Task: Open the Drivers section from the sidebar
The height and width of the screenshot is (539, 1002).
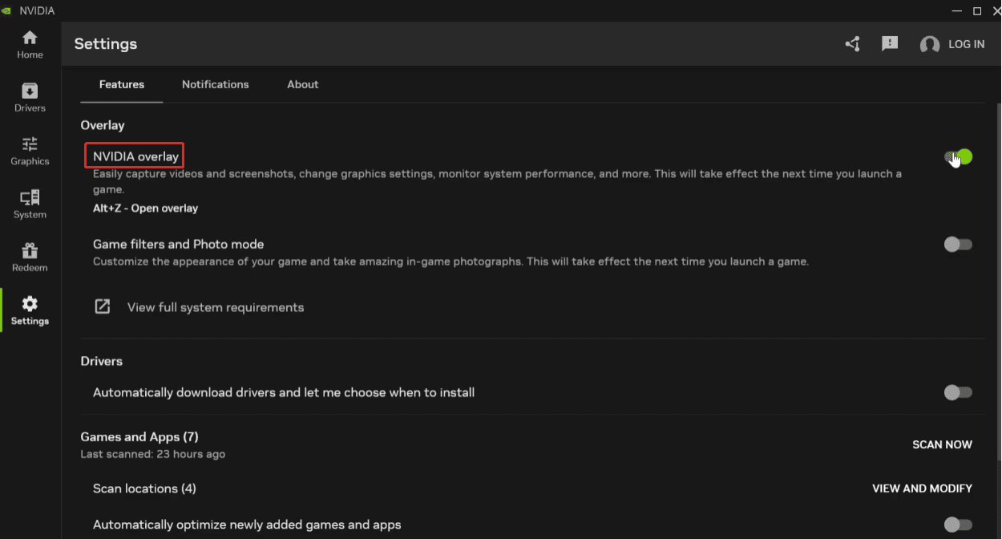Action: tap(30, 96)
